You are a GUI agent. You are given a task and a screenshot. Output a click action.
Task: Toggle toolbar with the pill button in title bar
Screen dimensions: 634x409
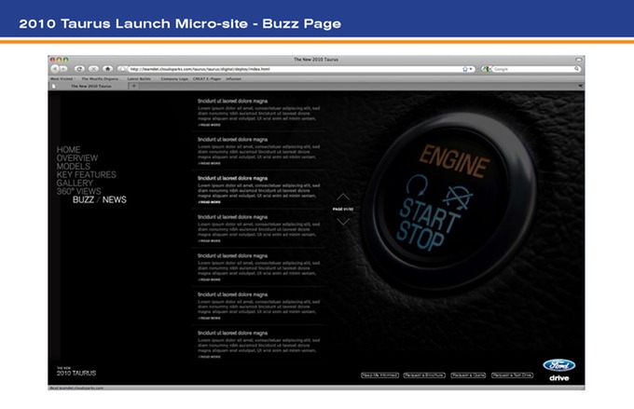coord(579,60)
